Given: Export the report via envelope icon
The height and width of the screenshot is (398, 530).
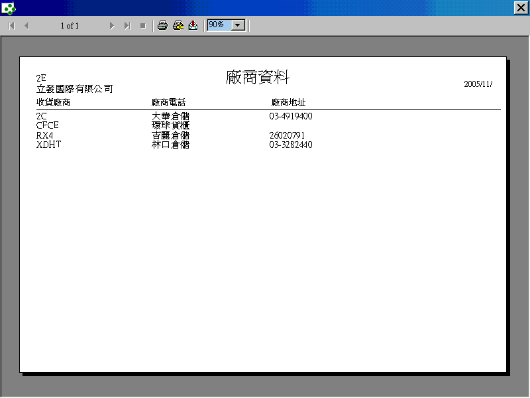Looking at the screenshot, I should 193,25.
